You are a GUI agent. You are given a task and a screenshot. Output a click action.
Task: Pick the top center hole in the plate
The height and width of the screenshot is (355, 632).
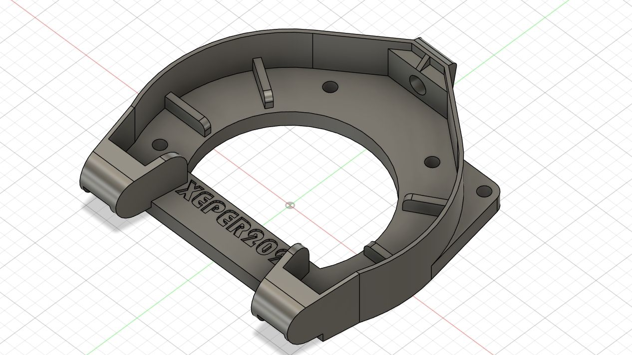[329, 87]
